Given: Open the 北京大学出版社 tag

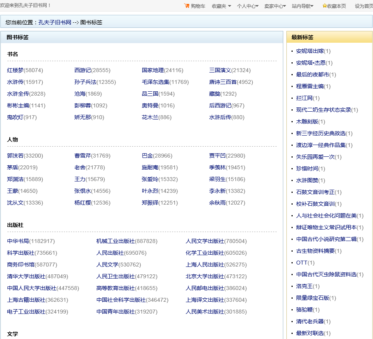Looking at the screenshot, I should click(x=205, y=276).
